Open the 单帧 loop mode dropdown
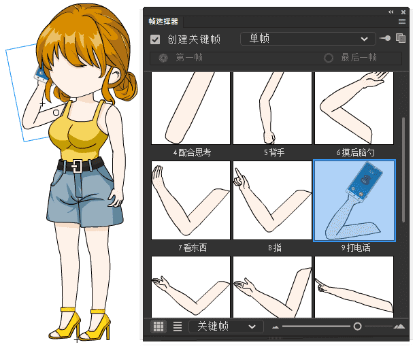 [308, 39]
